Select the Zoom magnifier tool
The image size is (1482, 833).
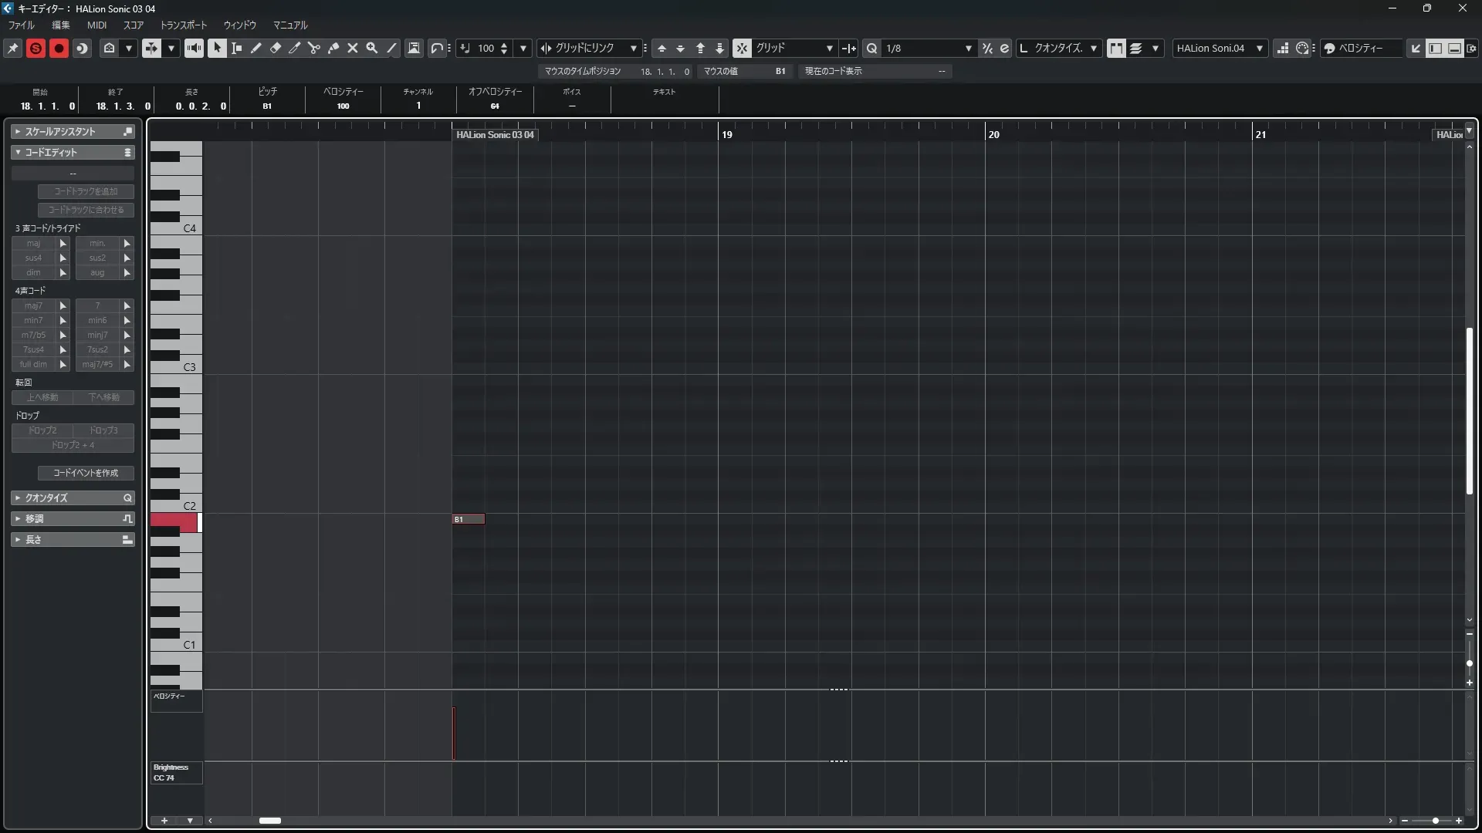(372, 48)
